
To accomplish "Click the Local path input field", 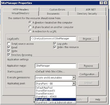I will (53, 39).
